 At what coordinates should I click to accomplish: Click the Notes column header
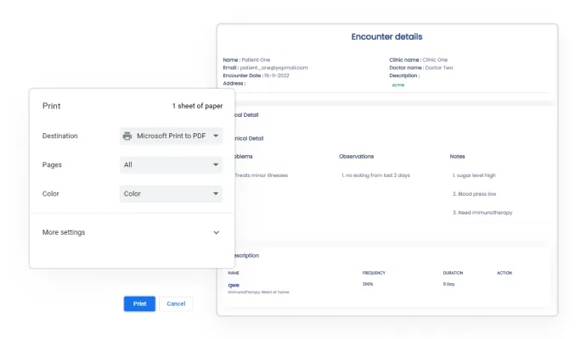[x=458, y=157]
